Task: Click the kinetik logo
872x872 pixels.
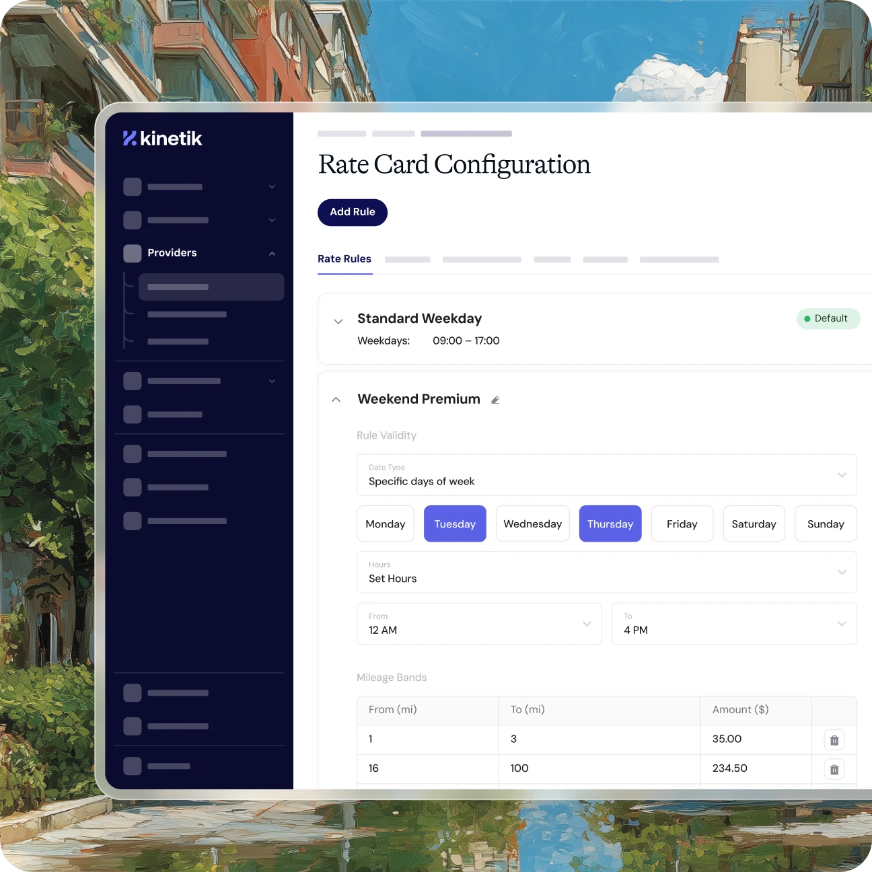Action: point(162,139)
